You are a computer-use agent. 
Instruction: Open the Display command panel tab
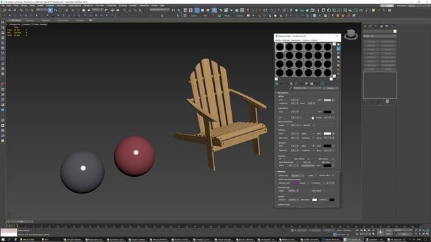point(387,26)
